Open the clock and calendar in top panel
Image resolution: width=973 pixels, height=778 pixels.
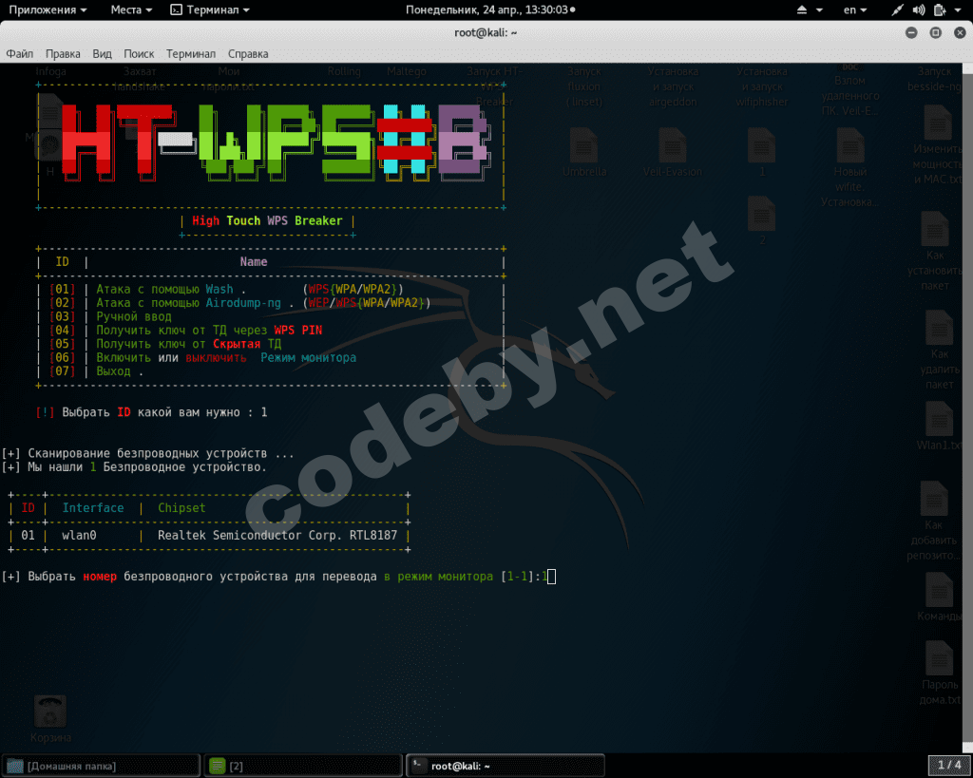(490, 9)
